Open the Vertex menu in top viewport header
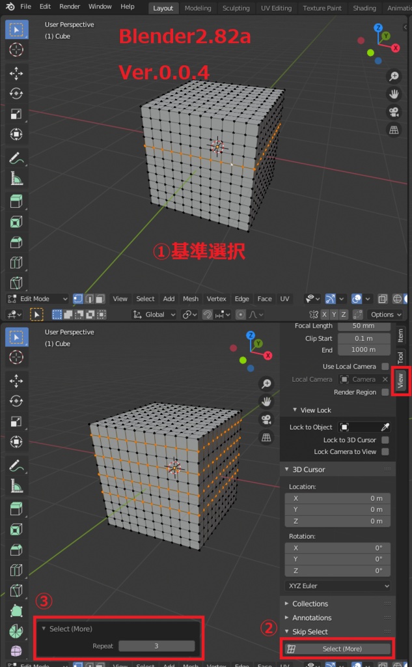 pos(217,298)
